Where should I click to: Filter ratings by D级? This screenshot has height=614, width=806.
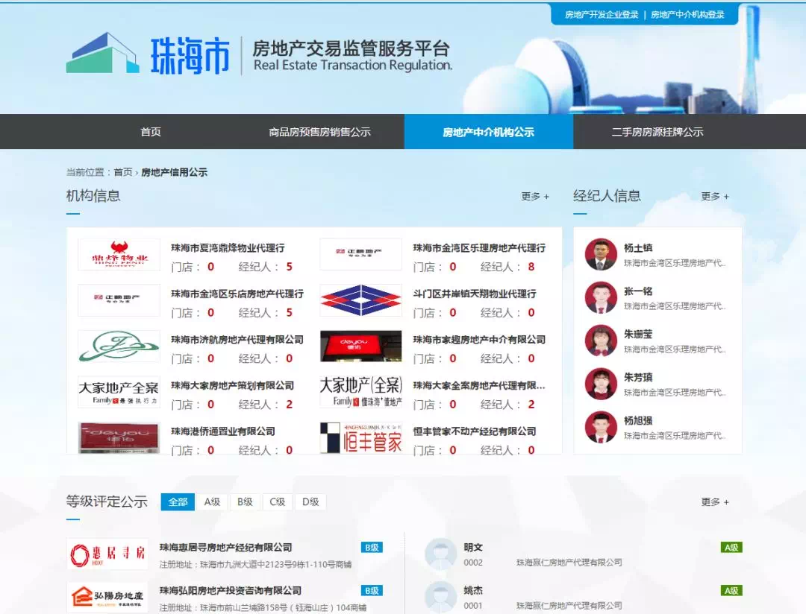[x=310, y=501]
